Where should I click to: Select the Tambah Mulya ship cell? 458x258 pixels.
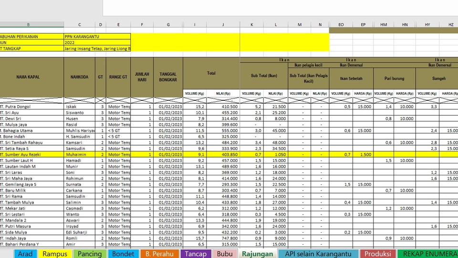pos(32,203)
